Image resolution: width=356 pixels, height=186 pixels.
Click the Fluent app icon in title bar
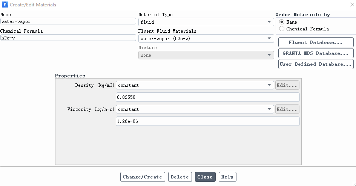5,5
